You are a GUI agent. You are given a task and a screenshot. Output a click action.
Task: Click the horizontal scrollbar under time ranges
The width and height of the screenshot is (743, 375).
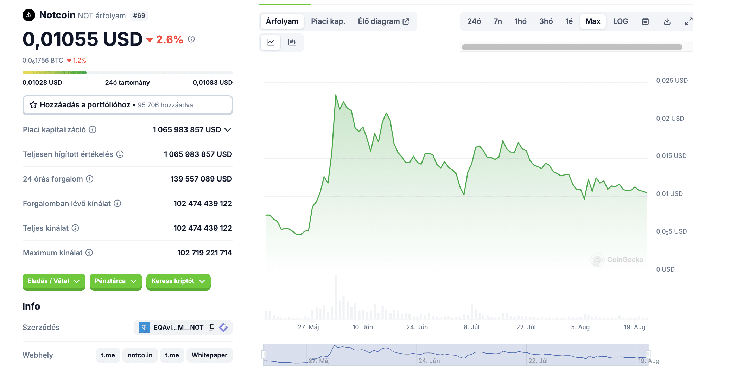572,47
